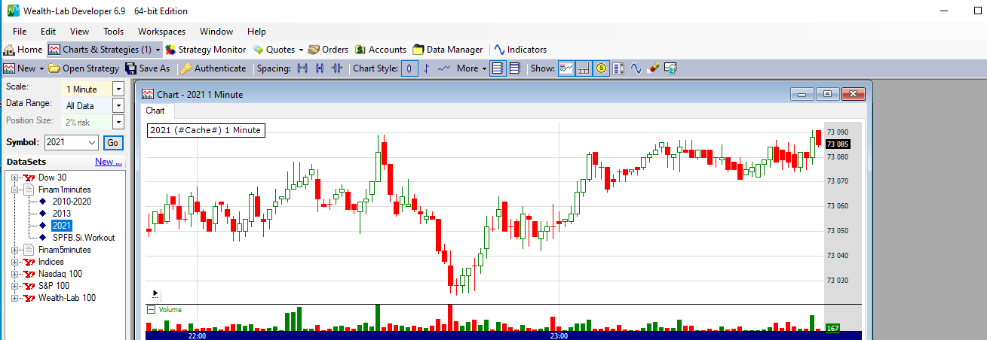
Task: Expand the Dow 30 dataset node
Action: point(14,178)
